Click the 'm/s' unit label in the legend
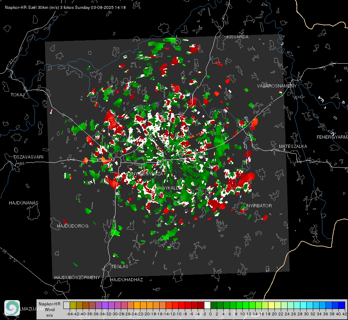The height and width of the screenshot is (320, 348). click(49, 315)
